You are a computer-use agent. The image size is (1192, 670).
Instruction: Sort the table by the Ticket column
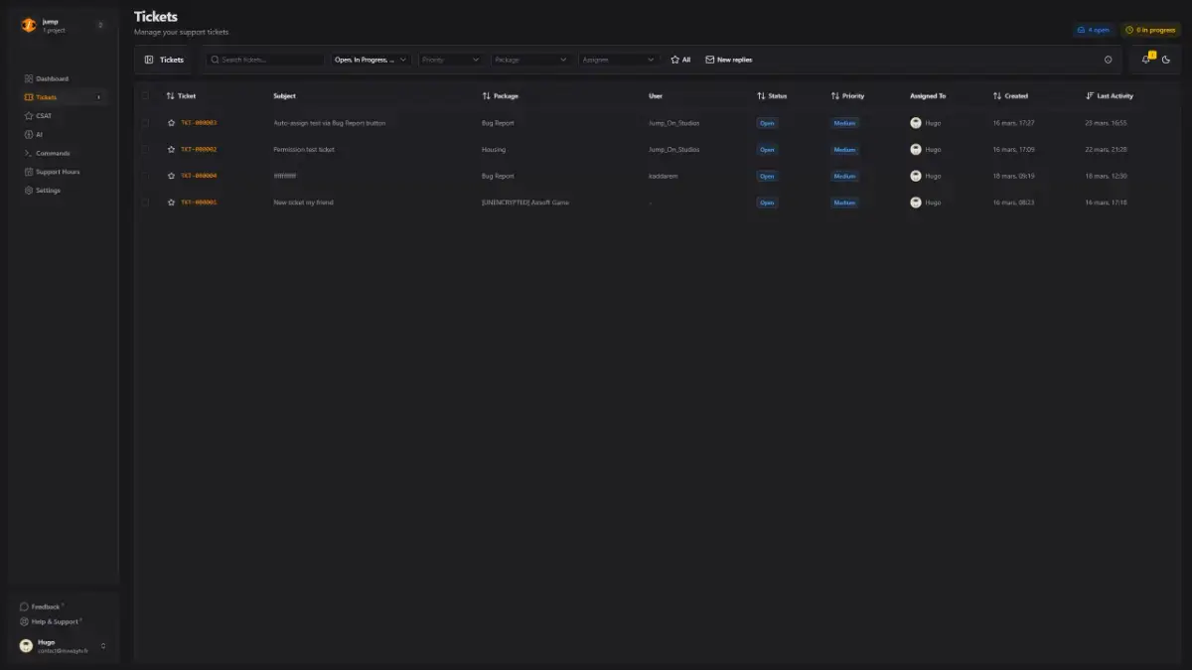pyautogui.click(x=182, y=96)
